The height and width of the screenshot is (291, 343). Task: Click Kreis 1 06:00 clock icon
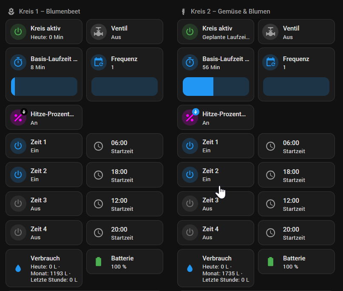(99, 146)
